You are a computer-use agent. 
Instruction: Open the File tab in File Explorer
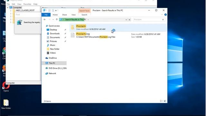[46, 15]
